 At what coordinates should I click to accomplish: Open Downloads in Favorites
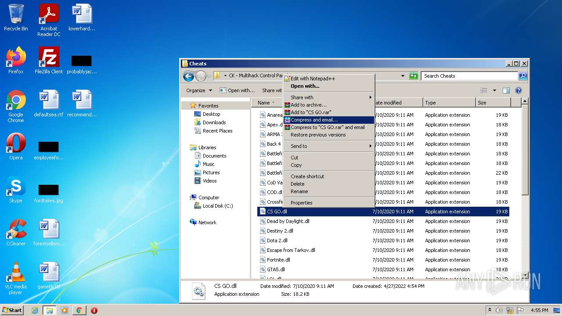pos(214,122)
